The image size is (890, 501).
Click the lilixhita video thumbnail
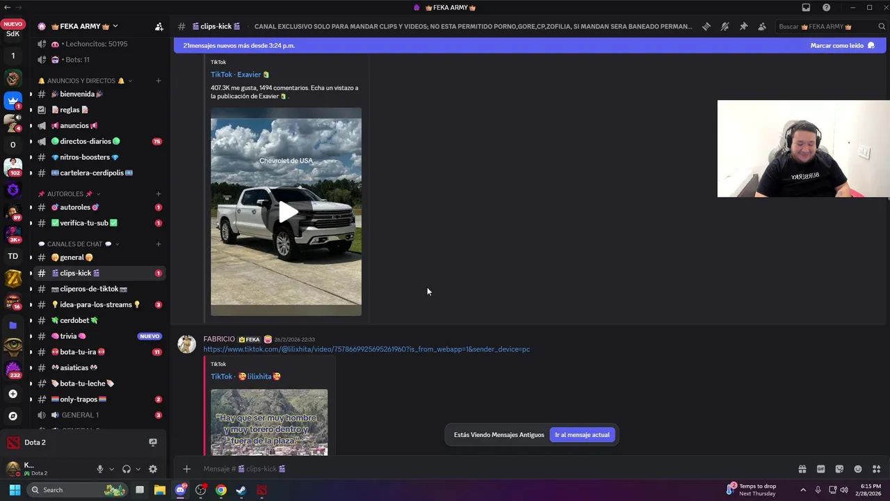click(x=269, y=422)
